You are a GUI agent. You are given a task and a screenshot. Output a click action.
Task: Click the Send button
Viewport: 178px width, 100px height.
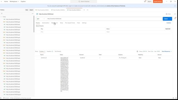tap(166, 19)
